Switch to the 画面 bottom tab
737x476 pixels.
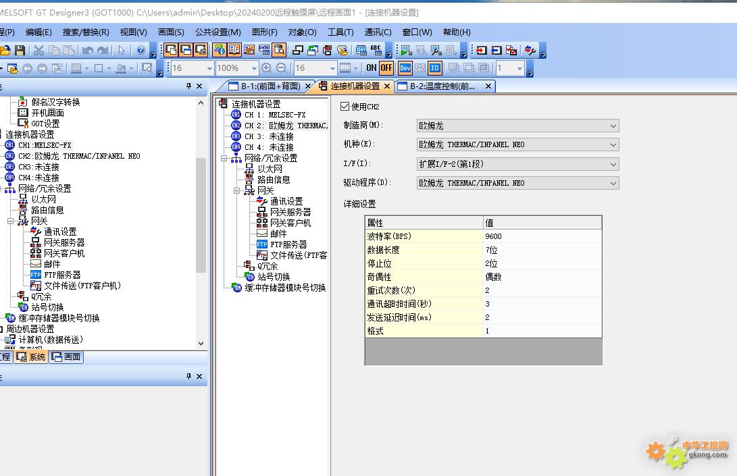66,357
